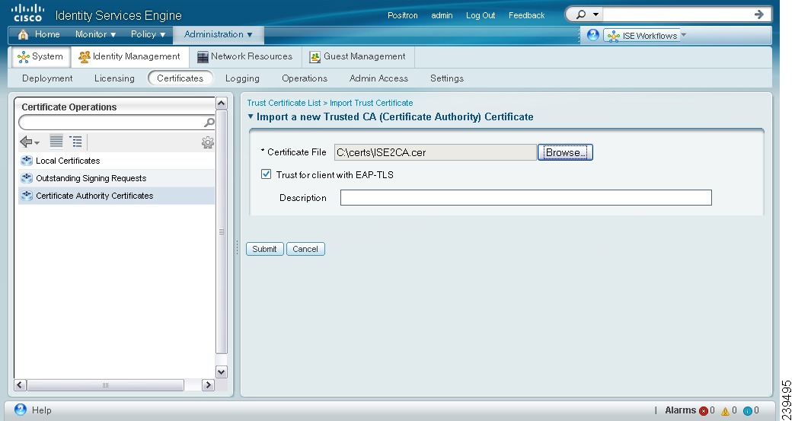Click Log Out
This screenshot has width=795, height=421.
tap(481, 16)
